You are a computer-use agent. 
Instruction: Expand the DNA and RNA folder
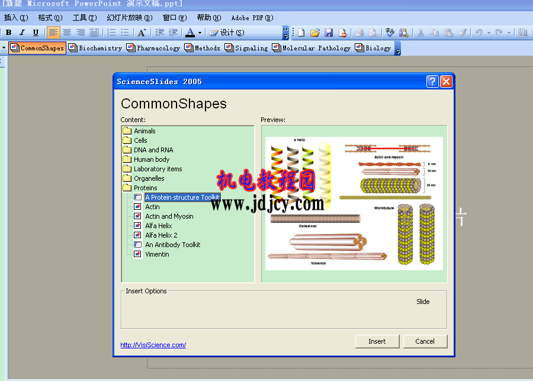click(x=148, y=150)
